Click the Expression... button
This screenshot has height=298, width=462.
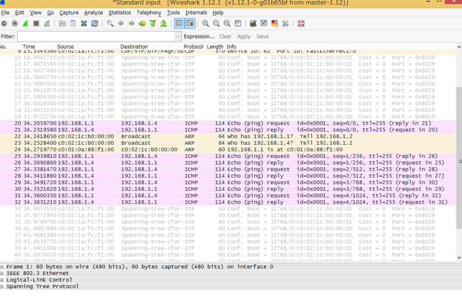pyautogui.click(x=199, y=37)
